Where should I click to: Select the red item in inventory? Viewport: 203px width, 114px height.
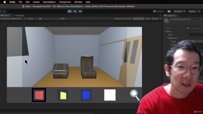pos(39,95)
